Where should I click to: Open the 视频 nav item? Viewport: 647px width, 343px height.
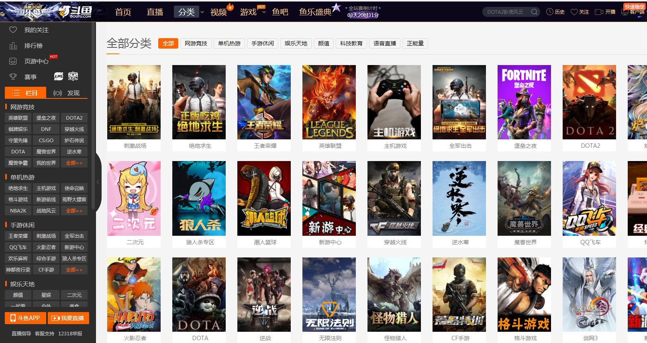point(218,12)
